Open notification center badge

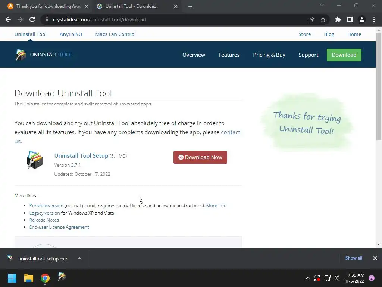(372, 278)
